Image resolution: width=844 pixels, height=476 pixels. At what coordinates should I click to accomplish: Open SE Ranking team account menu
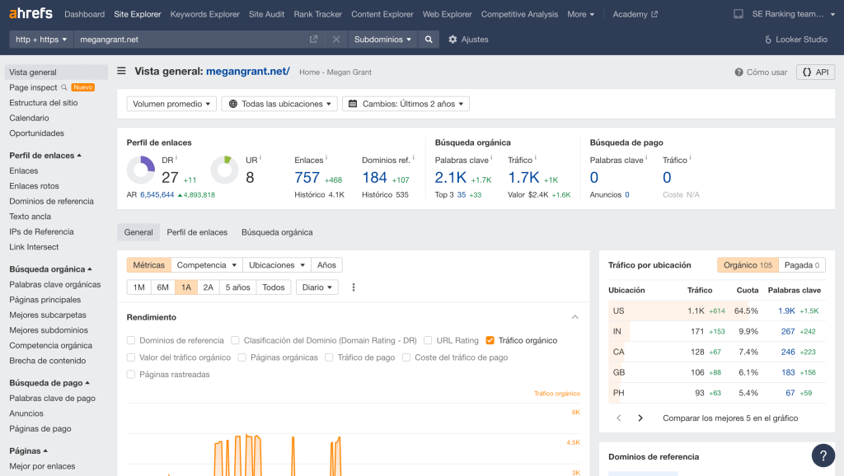(794, 14)
